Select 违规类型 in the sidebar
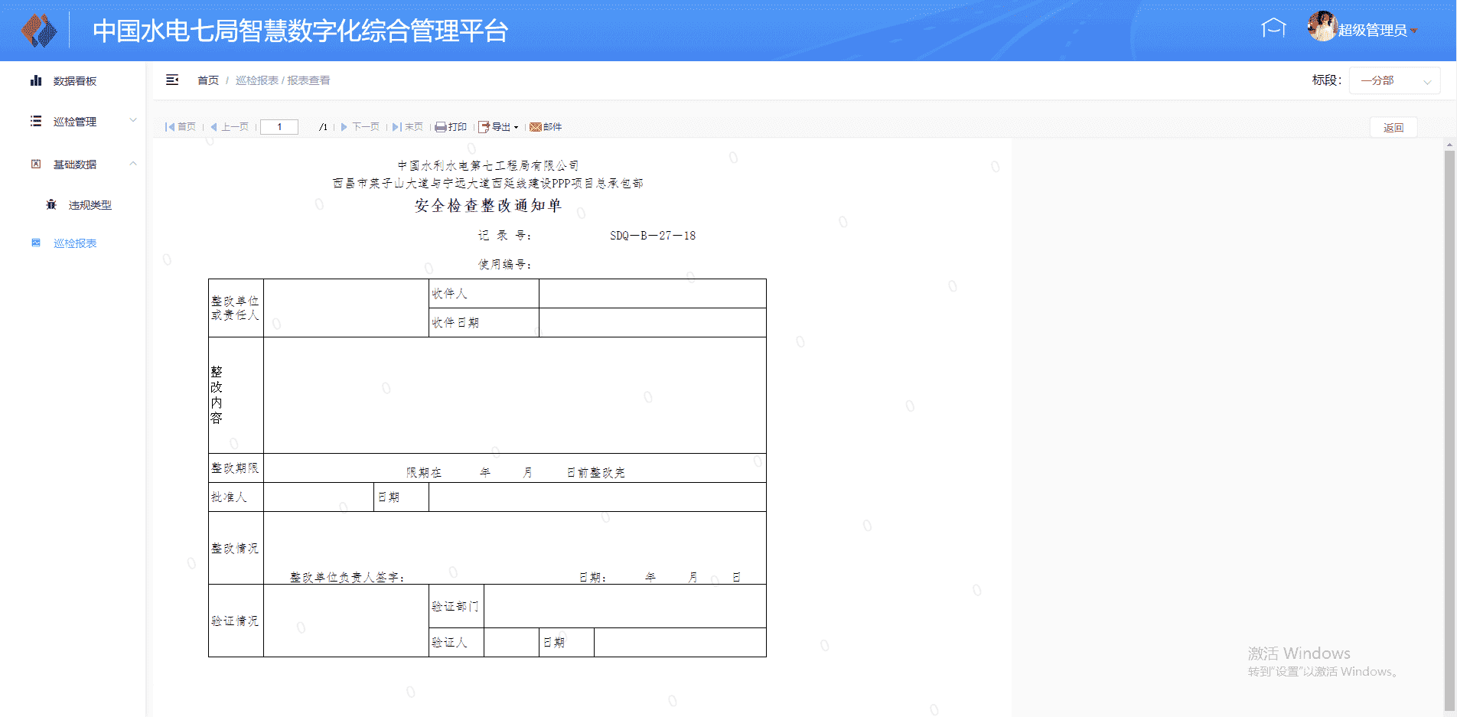 (x=90, y=205)
